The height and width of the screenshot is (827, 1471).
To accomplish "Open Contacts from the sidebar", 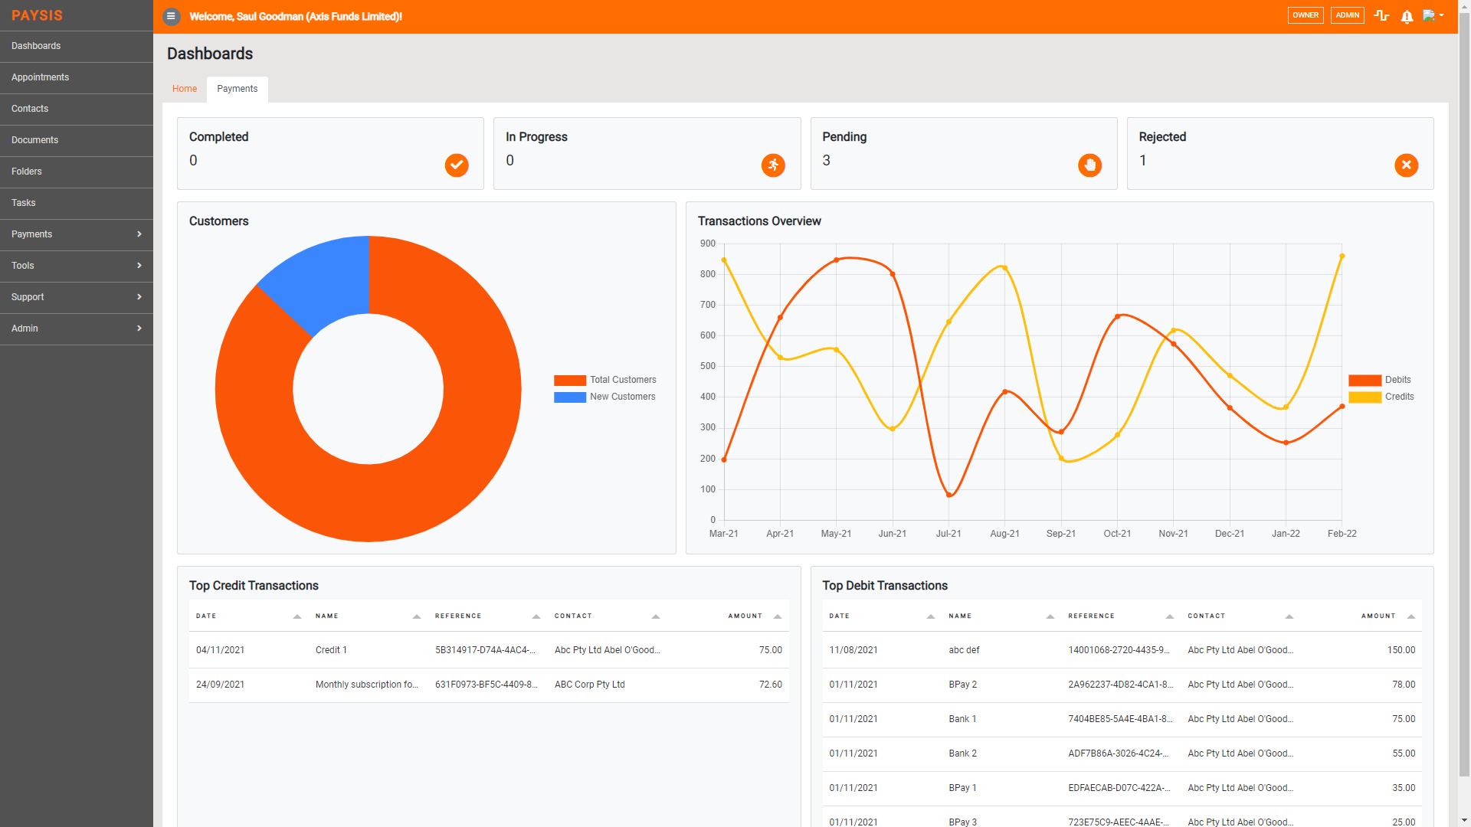I will (x=30, y=109).
